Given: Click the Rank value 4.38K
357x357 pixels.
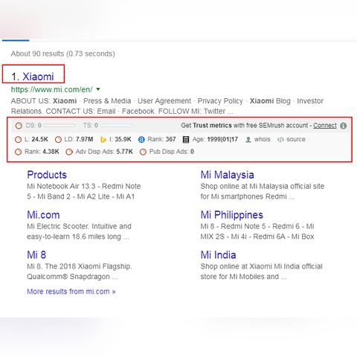Looking at the screenshot, I should coord(51,152).
